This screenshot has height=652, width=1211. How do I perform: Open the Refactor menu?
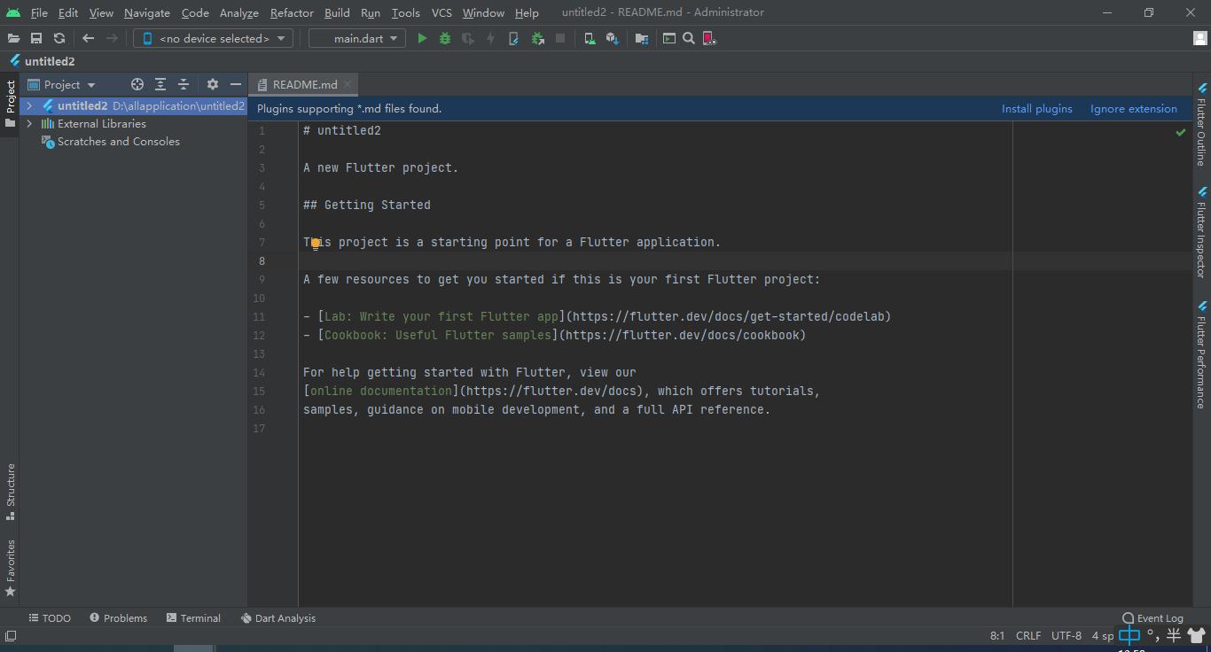pos(292,12)
